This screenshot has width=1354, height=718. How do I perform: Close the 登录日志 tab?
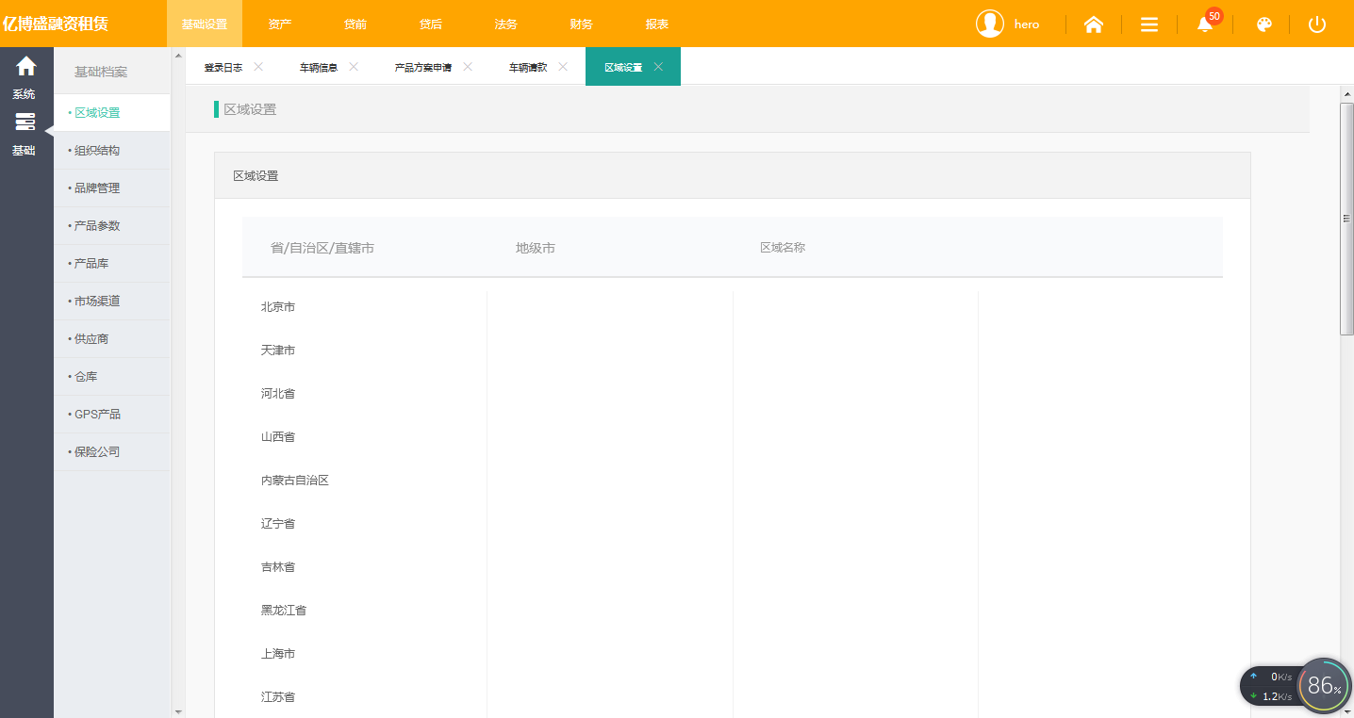coord(258,67)
